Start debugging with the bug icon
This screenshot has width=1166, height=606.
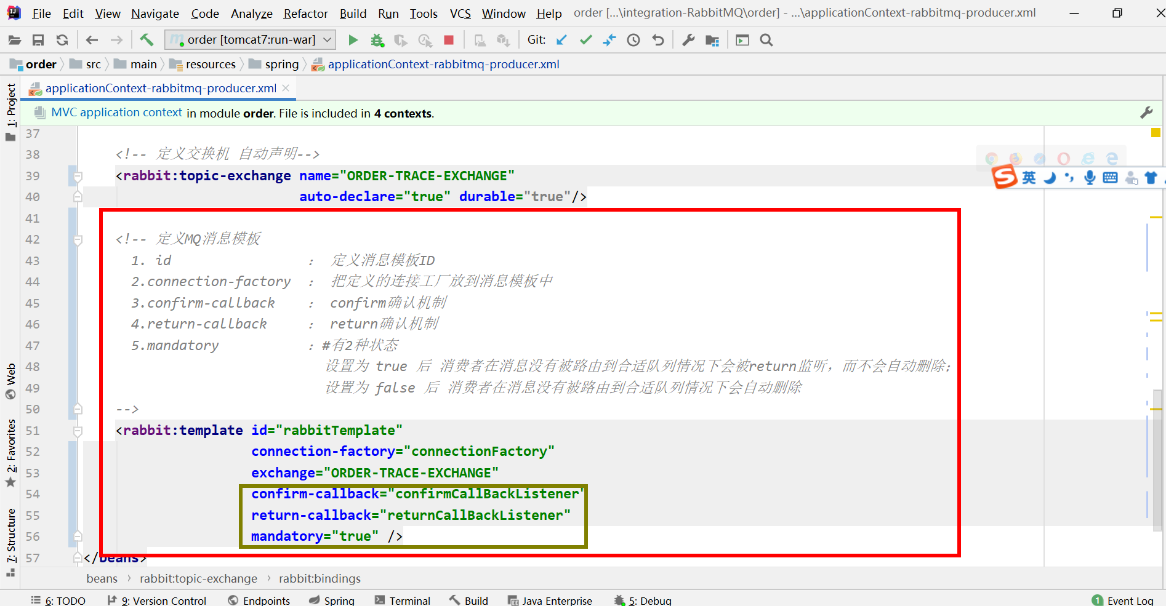click(377, 40)
